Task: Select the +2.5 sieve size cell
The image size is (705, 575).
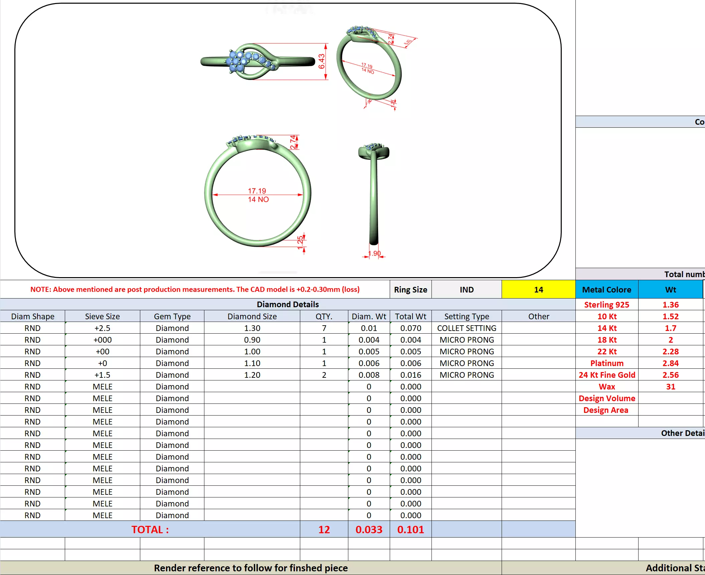Action: pos(102,328)
